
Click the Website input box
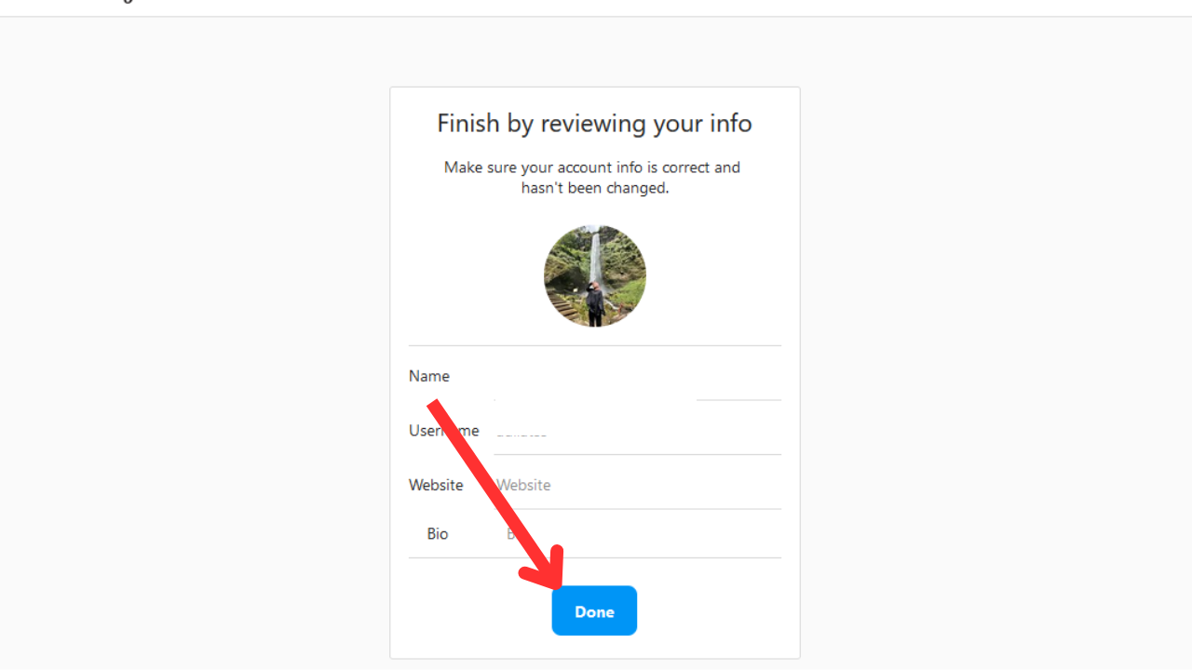[x=637, y=485]
